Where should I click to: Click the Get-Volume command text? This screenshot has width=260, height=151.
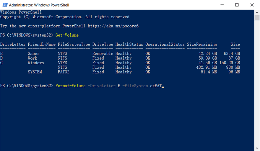(x=67, y=35)
